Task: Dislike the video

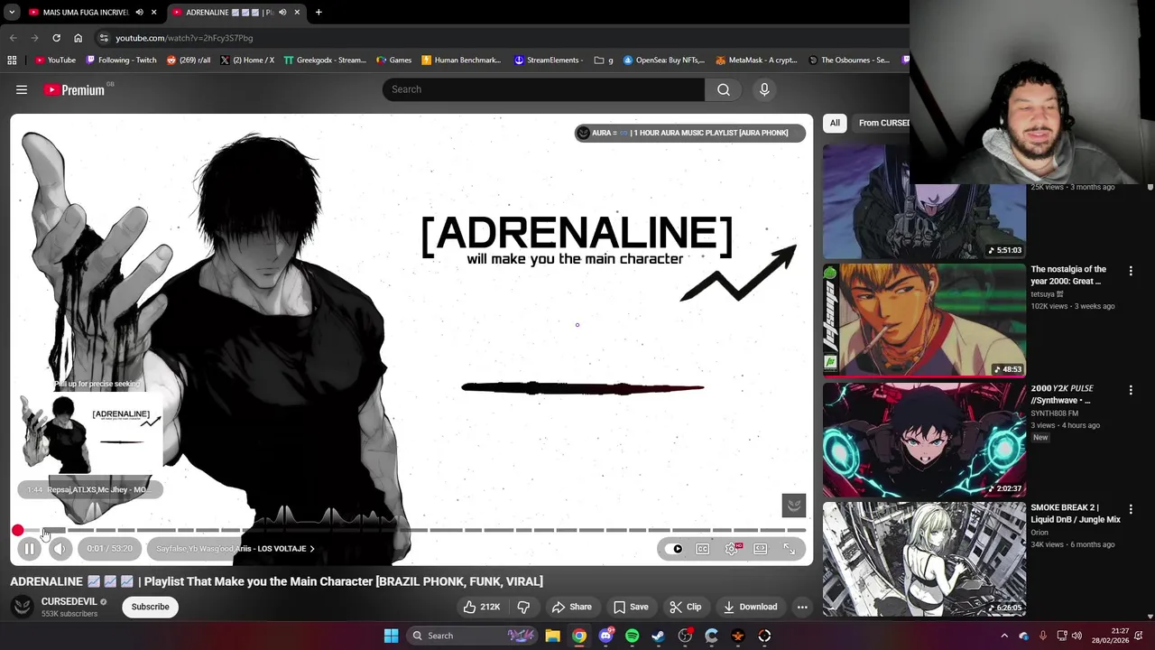Action: pyautogui.click(x=523, y=607)
